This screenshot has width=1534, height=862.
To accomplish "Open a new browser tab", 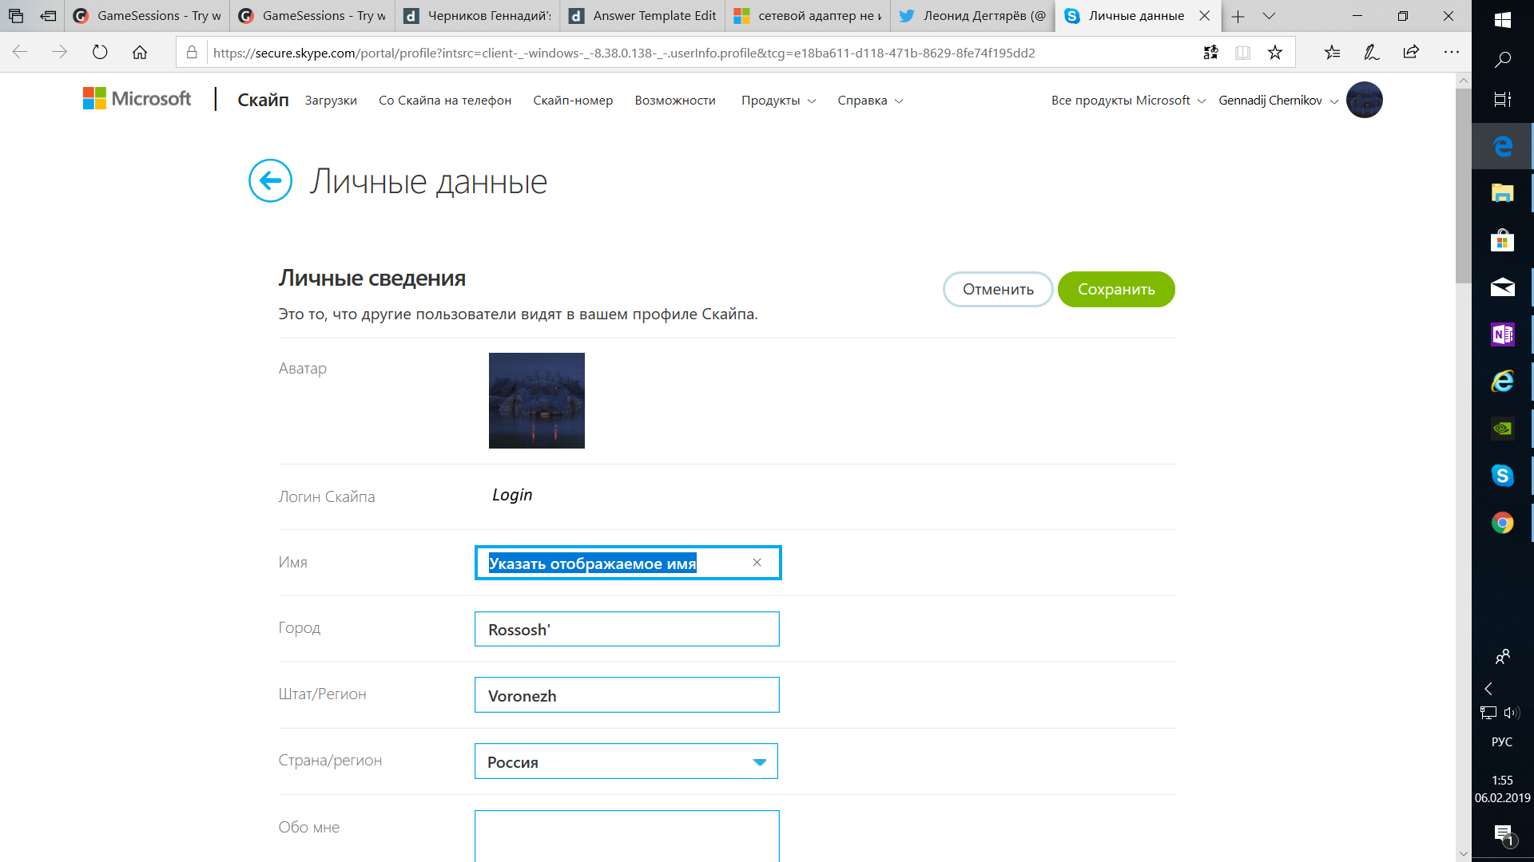I will (1238, 16).
